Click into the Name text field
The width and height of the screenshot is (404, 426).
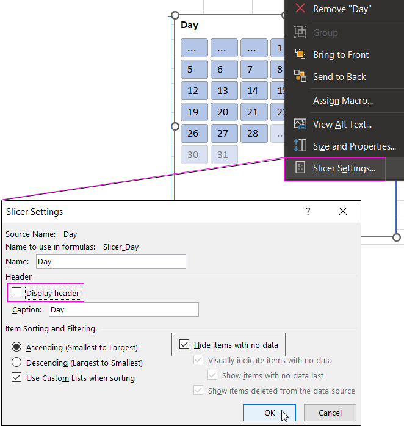(x=110, y=261)
